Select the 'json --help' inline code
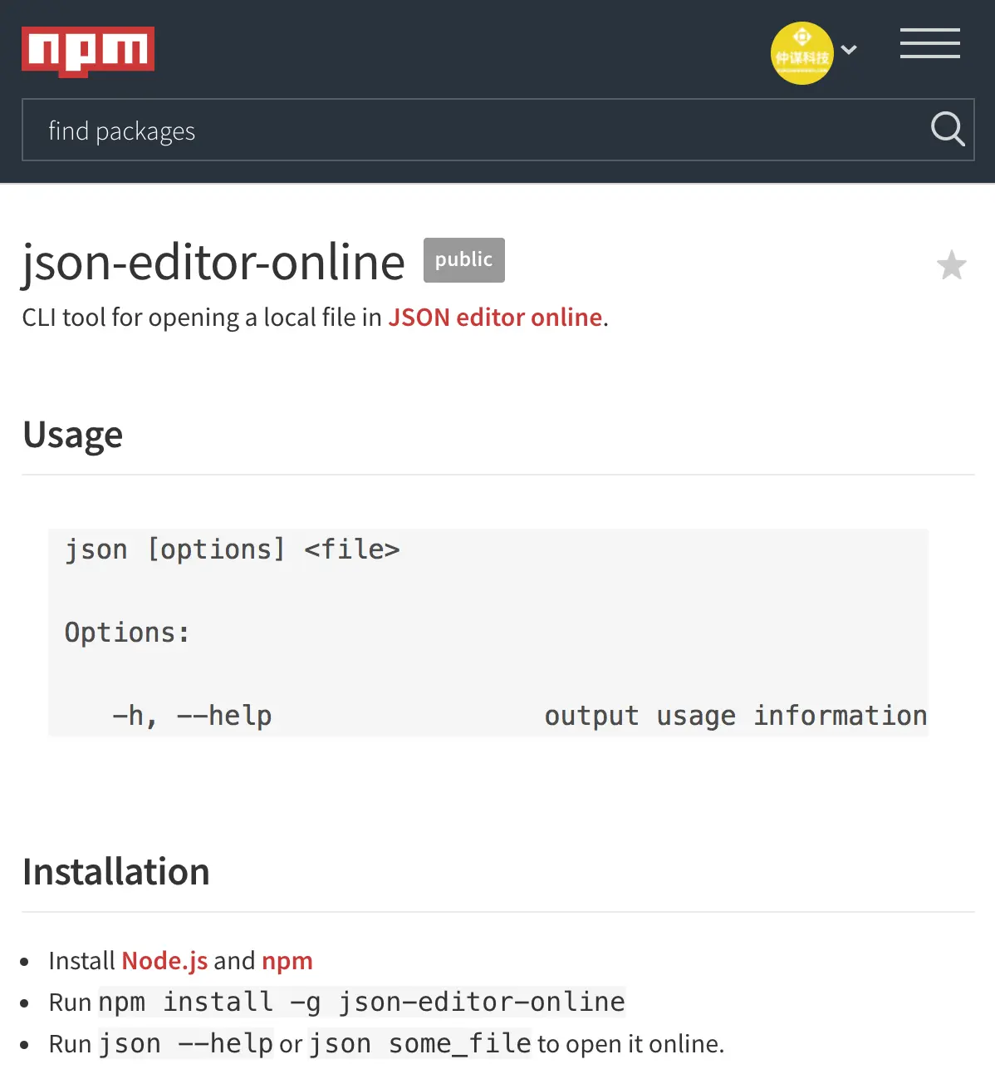 pyautogui.click(x=186, y=1043)
